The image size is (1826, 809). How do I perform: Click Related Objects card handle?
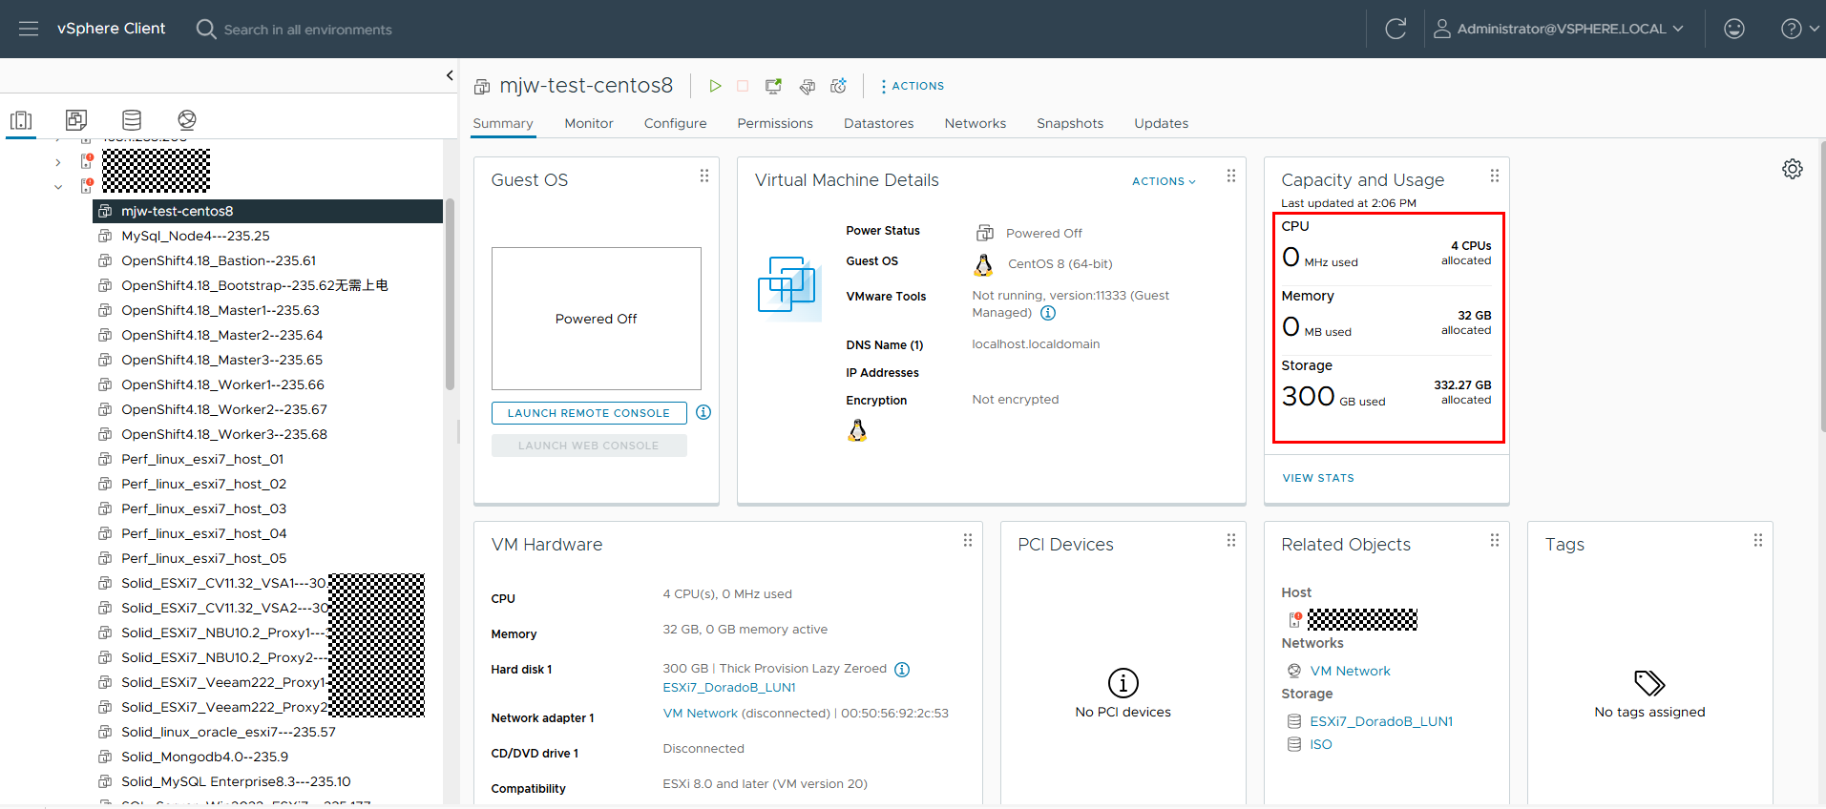(x=1495, y=540)
